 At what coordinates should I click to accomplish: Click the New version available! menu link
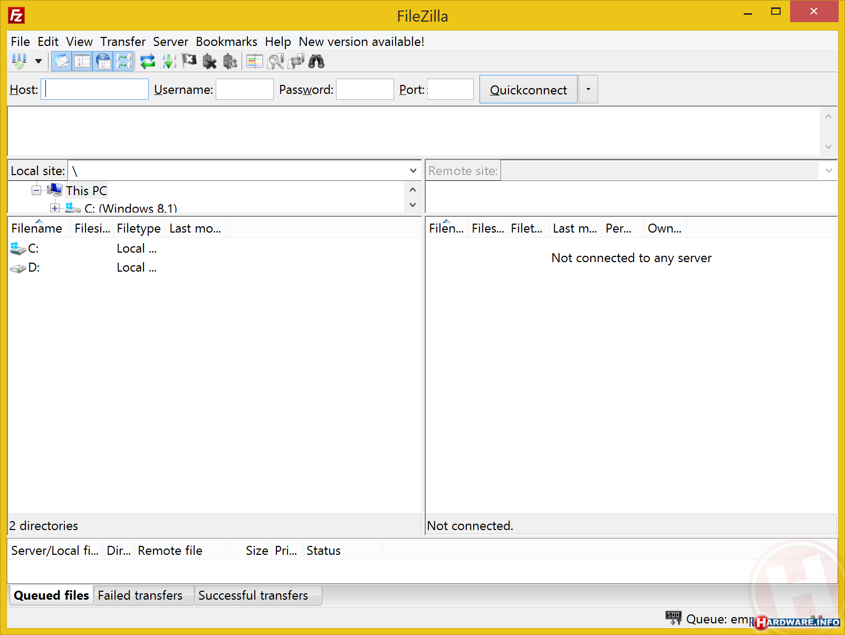[361, 42]
